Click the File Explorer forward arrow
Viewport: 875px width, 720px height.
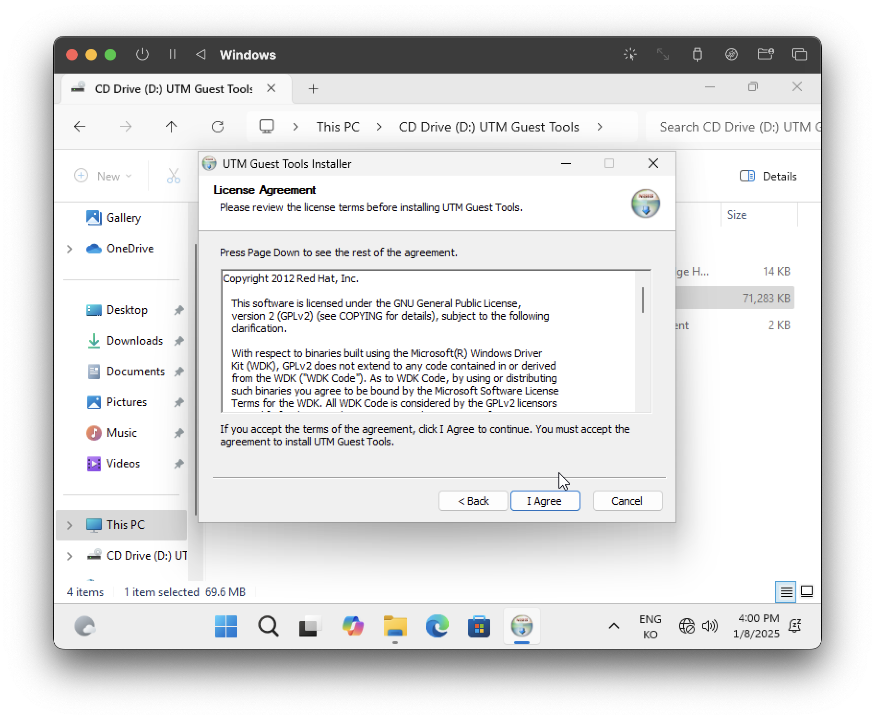[x=126, y=127]
